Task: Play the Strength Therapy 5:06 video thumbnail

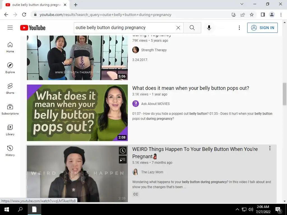Action: pyautogui.click(x=77, y=58)
